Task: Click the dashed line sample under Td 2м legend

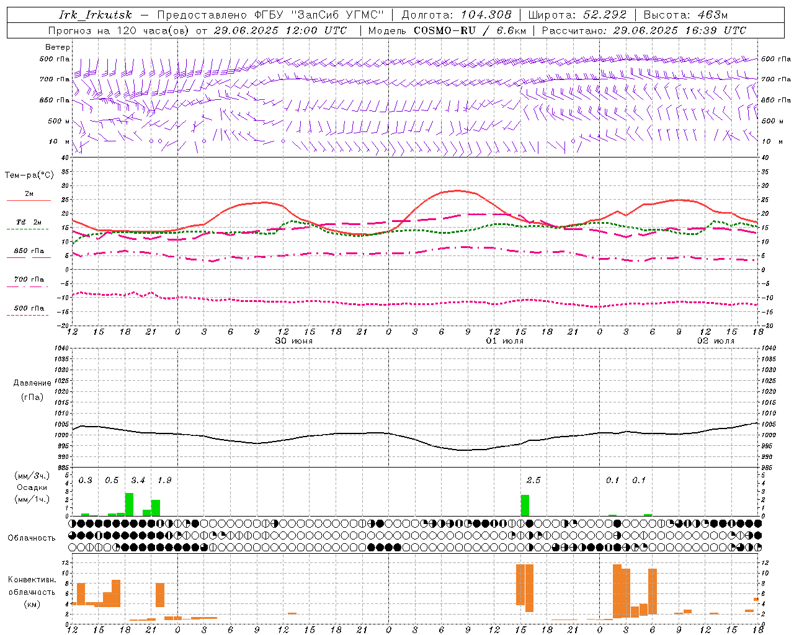Action: pyautogui.click(x=28, y=229)
